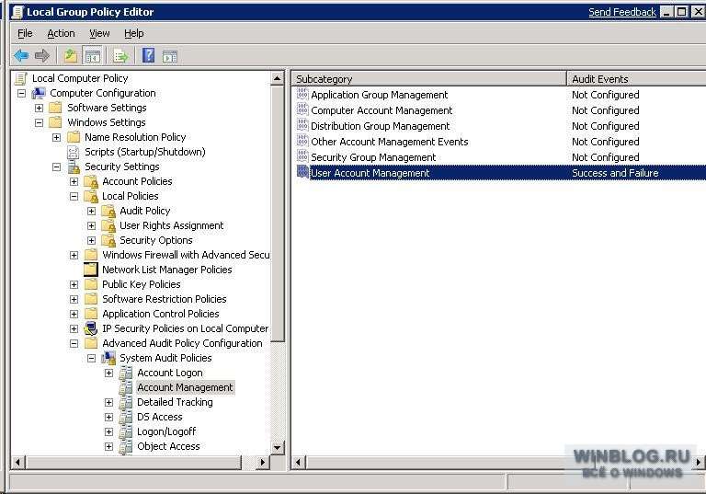The width and height of the screenshot is (706, 494).
Task: Click the tree pane scroll-down arrow
Action: point(278,448)
